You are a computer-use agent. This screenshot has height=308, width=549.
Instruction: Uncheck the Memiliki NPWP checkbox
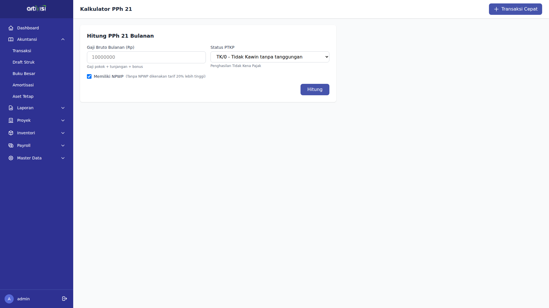pyautogui.click(x=89, y=76)
